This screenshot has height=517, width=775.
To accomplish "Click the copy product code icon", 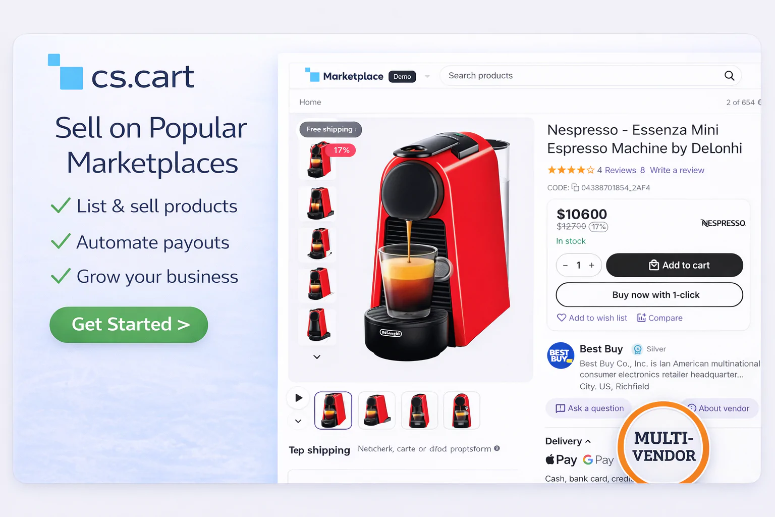I will pyautogui.click(x=575, y=187).
